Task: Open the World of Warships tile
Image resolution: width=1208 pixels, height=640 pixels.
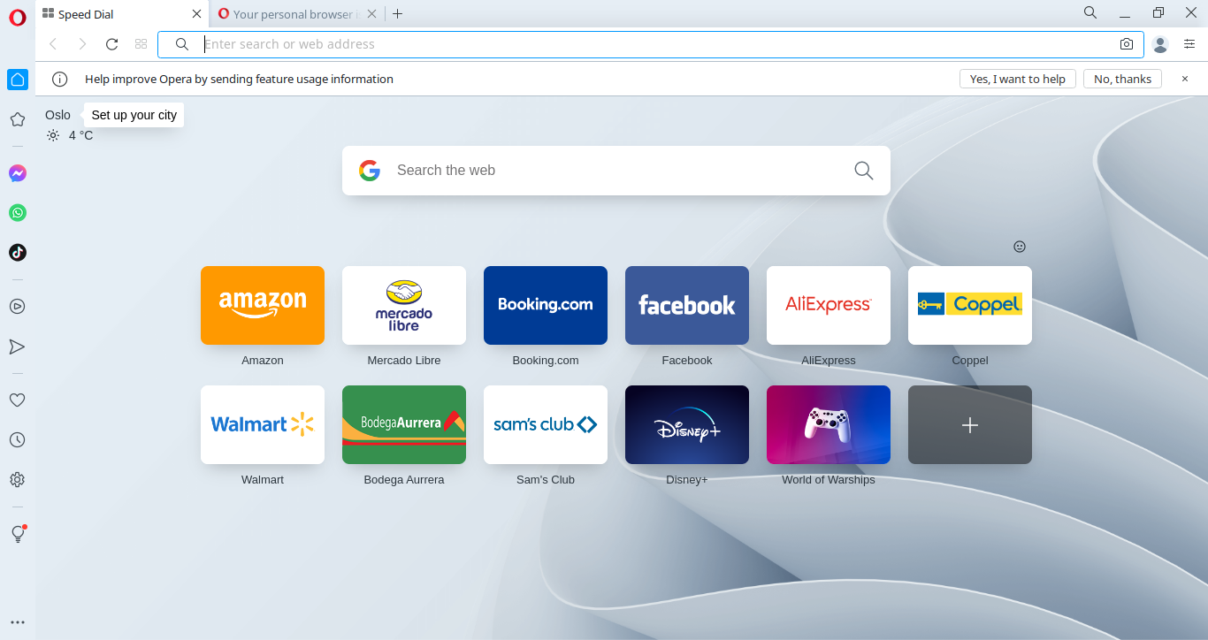Action: tap(829, 424)
